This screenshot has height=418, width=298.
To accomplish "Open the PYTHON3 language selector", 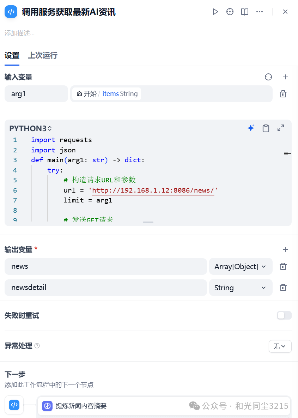I will 30,128.
